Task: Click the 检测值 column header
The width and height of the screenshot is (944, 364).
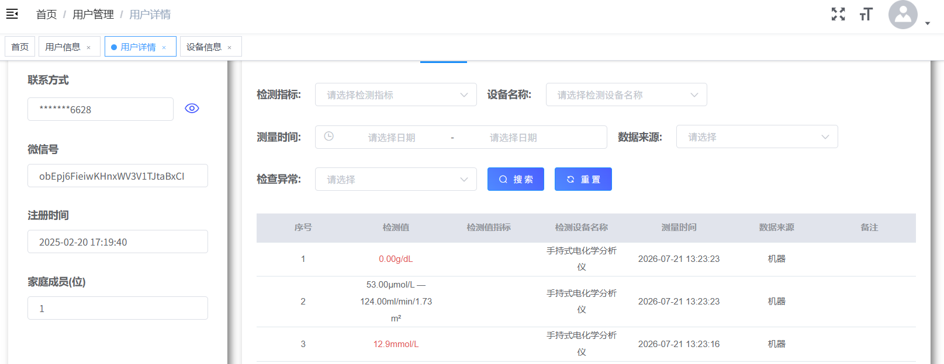Action: 396,228
